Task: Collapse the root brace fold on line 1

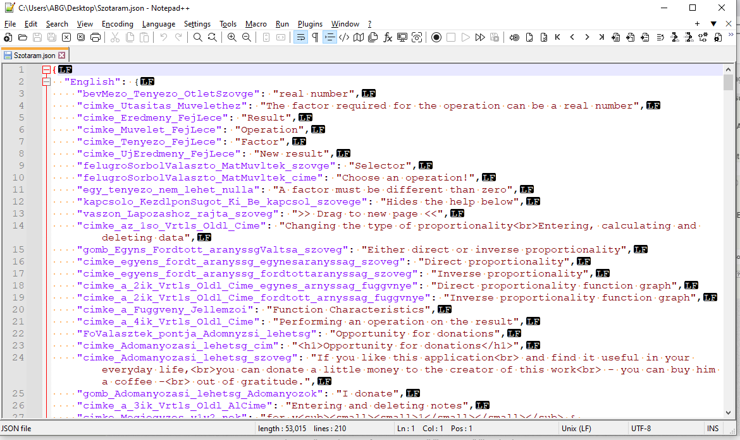Action: point(46,69)
